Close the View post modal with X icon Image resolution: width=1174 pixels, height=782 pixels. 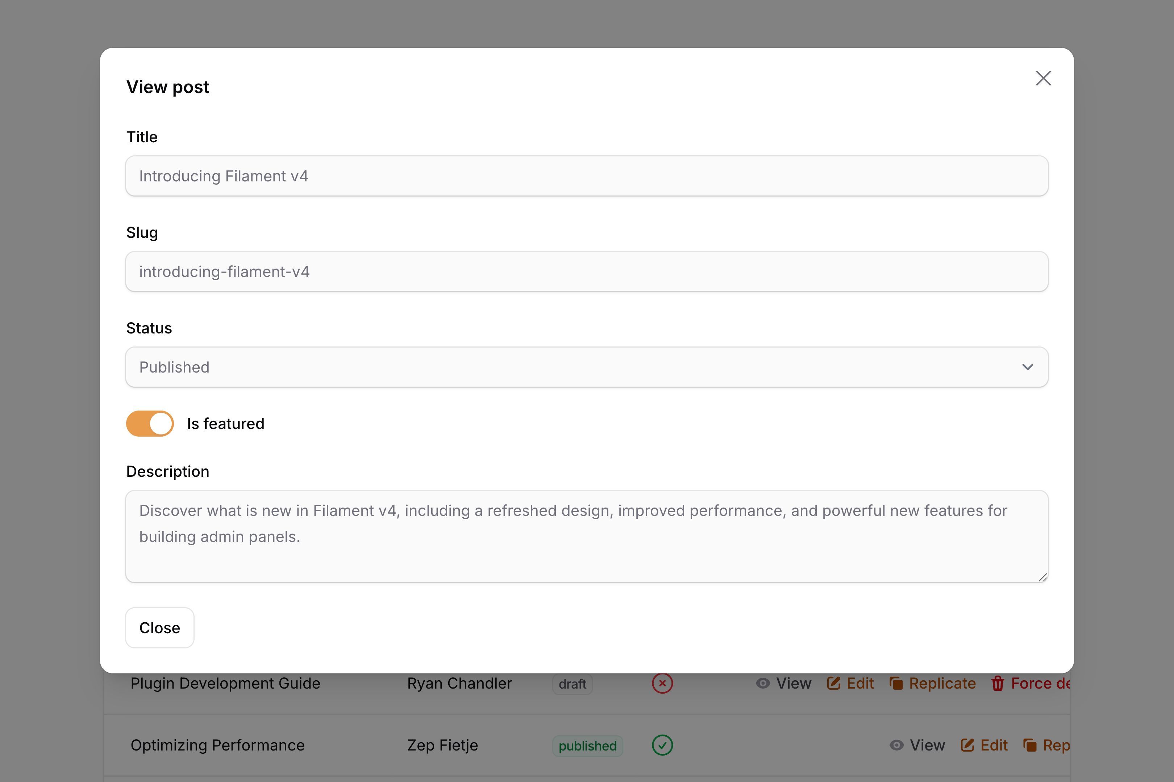click(1043, 78)
